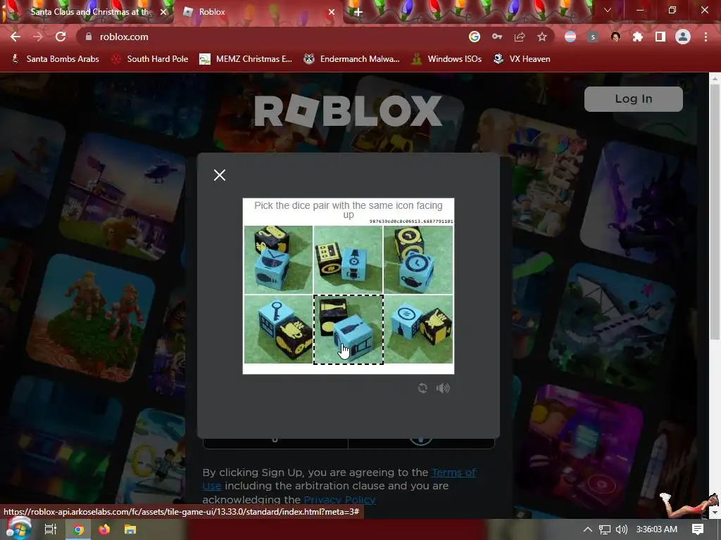Toggle the browser side panel icon
This screenshot has width=721, height=540.
tap(660, 37)
